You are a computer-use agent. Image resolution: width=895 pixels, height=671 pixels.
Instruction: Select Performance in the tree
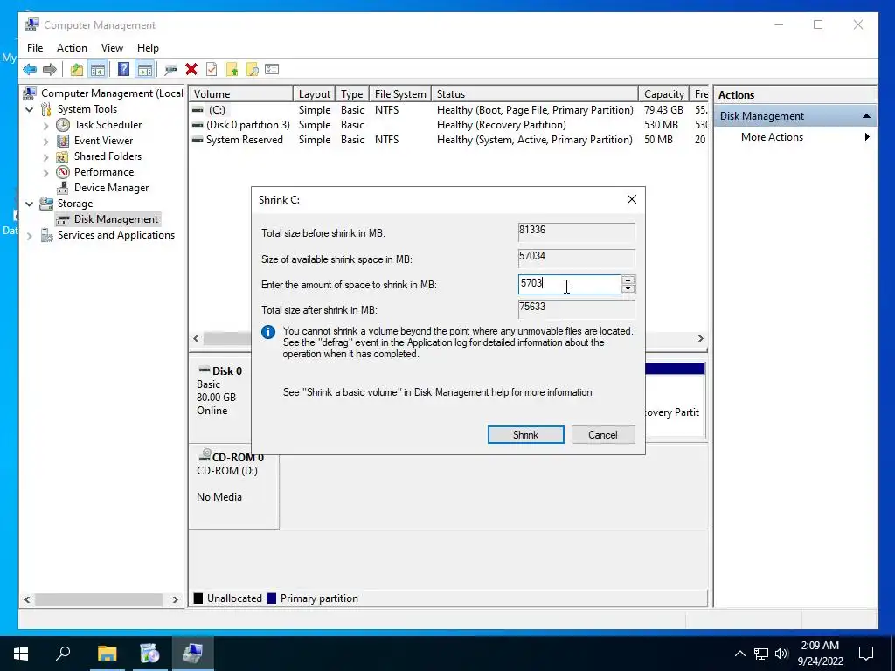[104, 172]
